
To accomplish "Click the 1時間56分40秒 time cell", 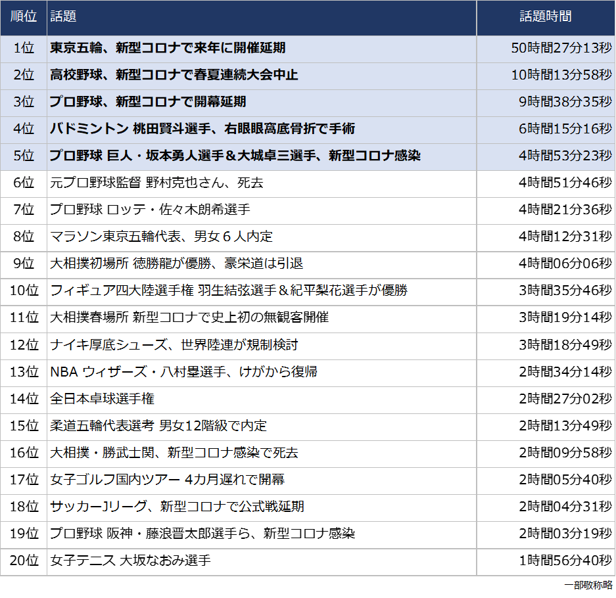I will (565, 561).
